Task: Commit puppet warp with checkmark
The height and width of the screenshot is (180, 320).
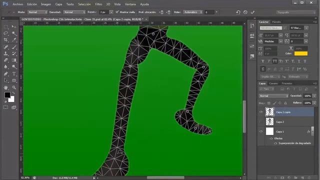Action: [x=252, y=12]
